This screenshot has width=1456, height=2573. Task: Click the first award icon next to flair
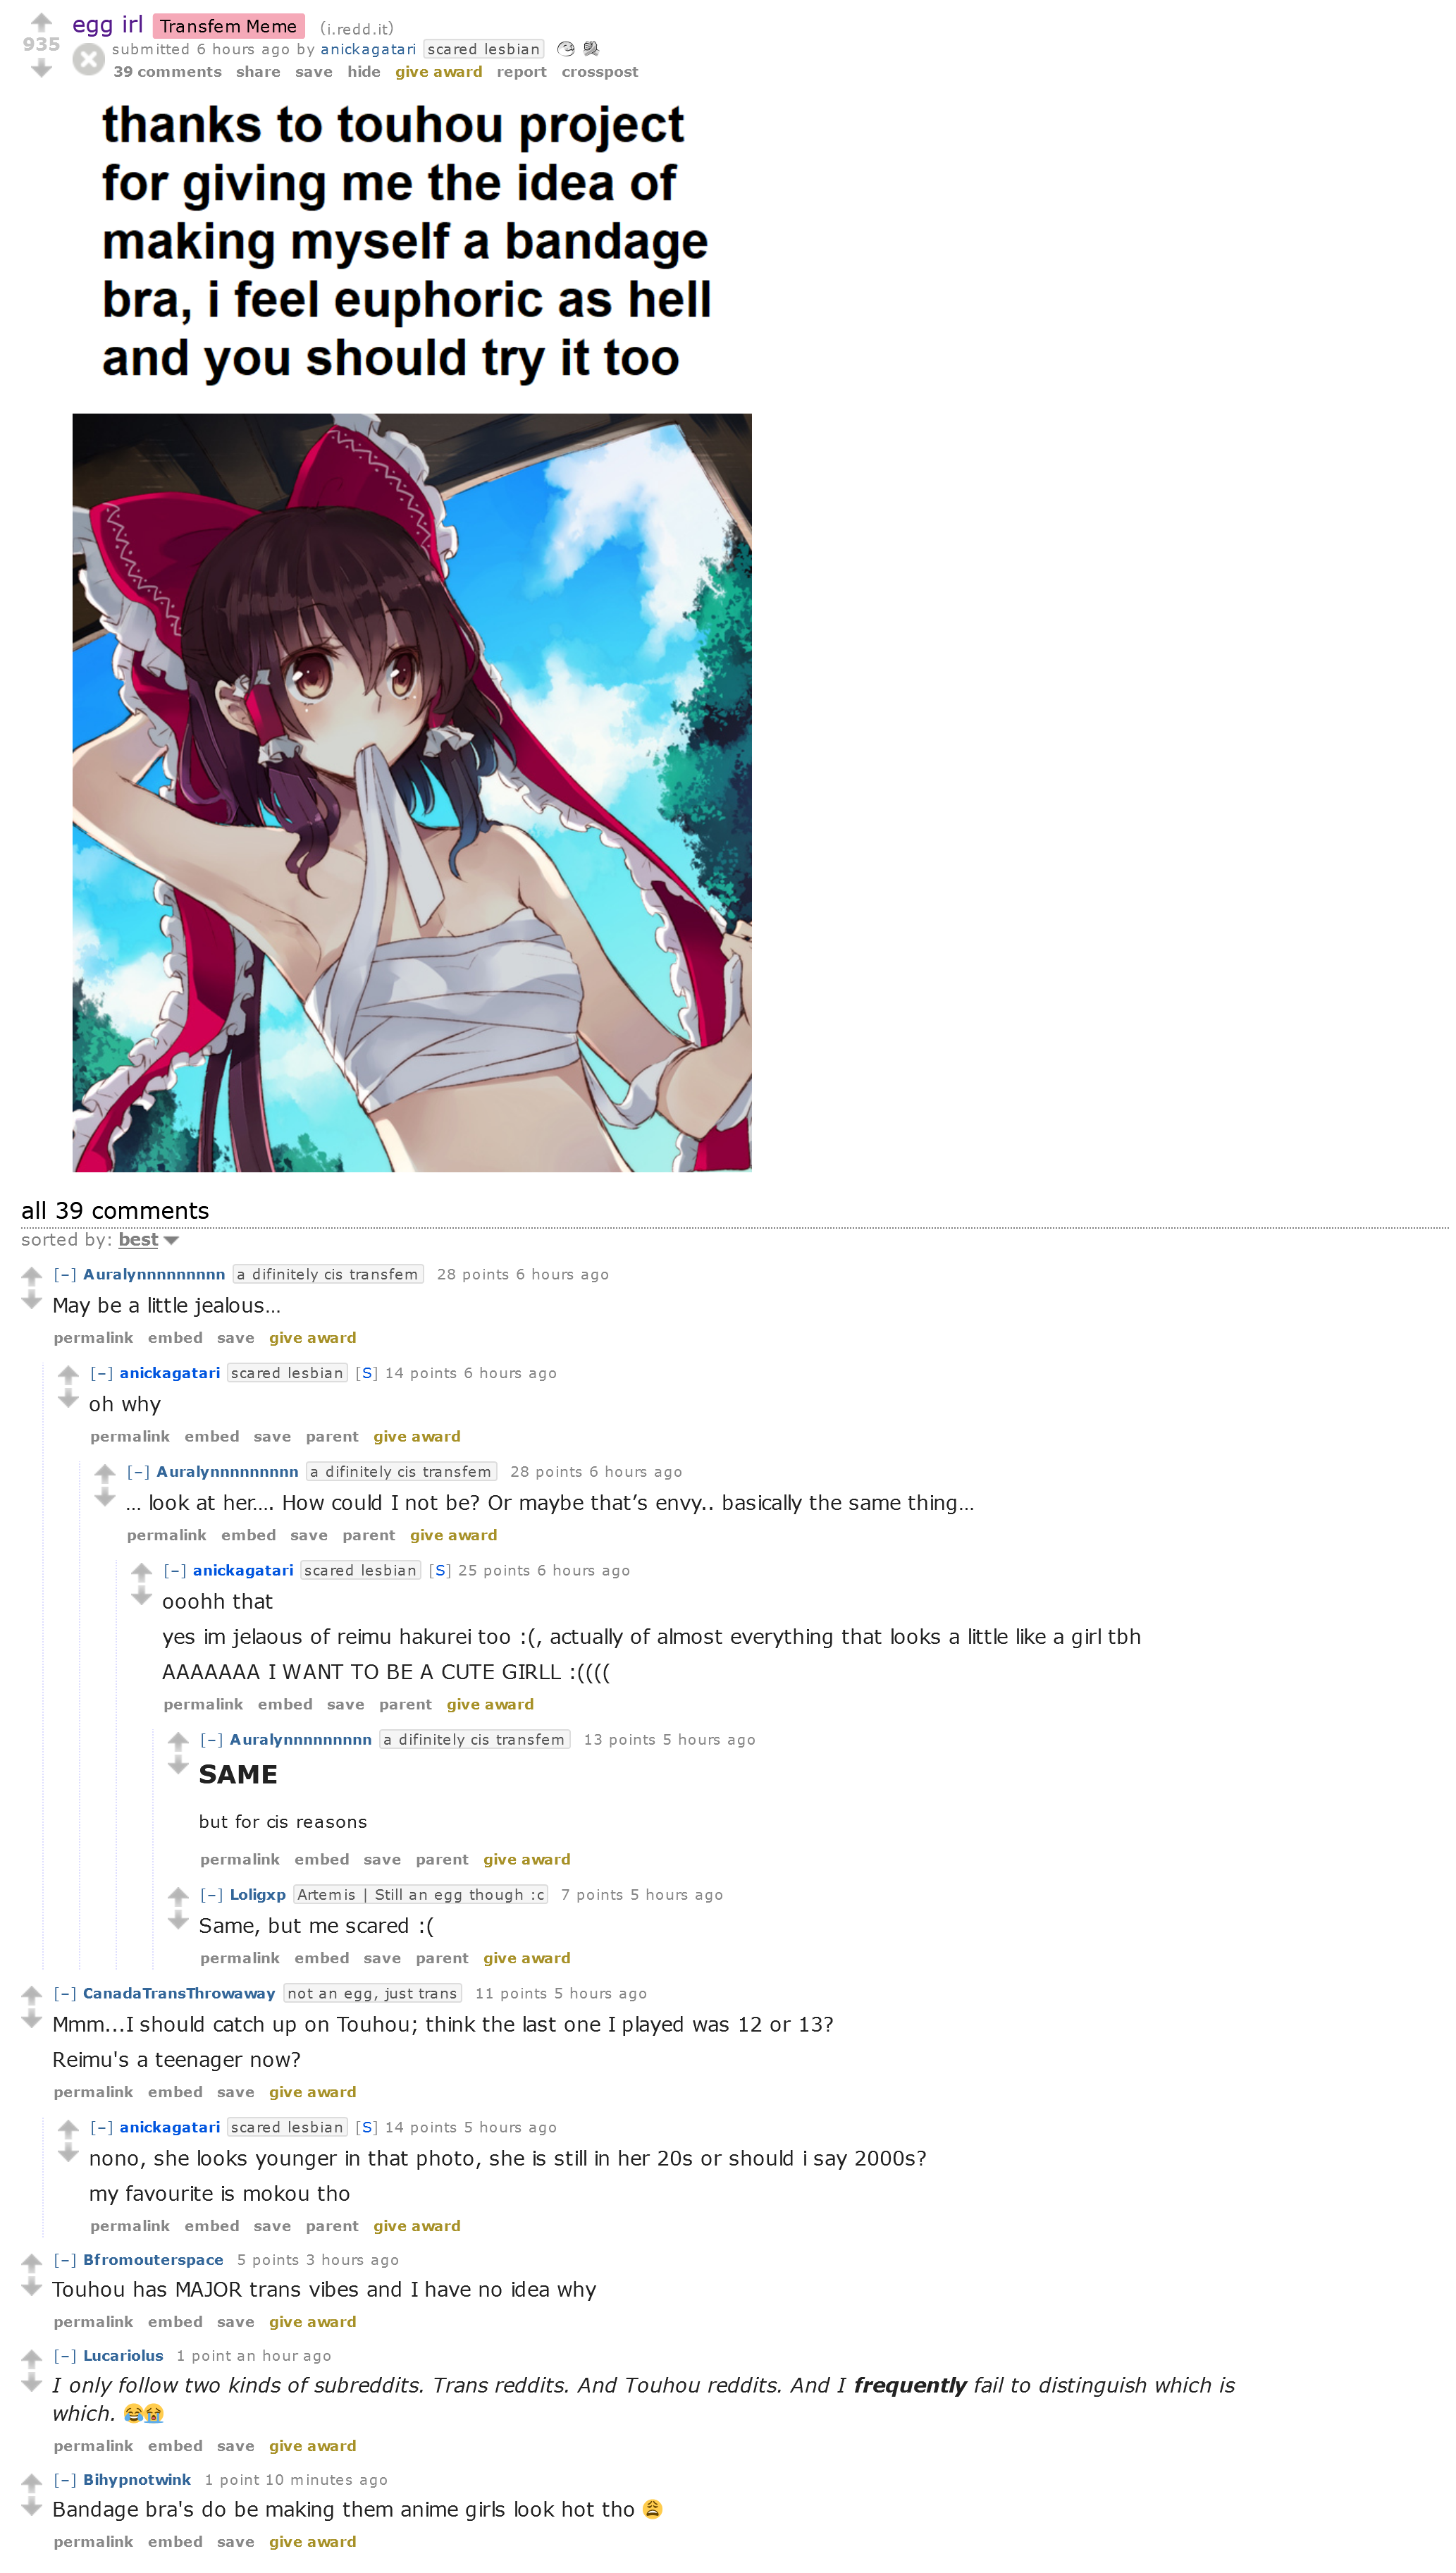click(566, 49)
